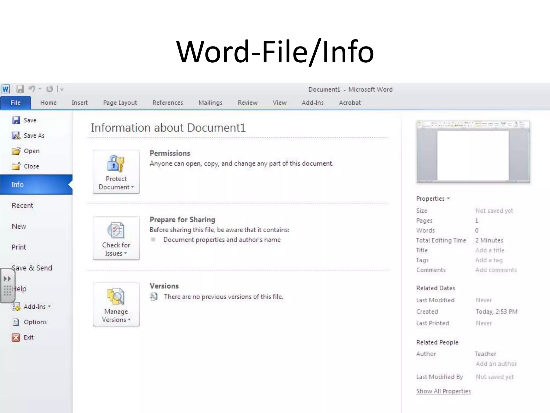
Task: Click Add comments field
Action: (496, 270)
